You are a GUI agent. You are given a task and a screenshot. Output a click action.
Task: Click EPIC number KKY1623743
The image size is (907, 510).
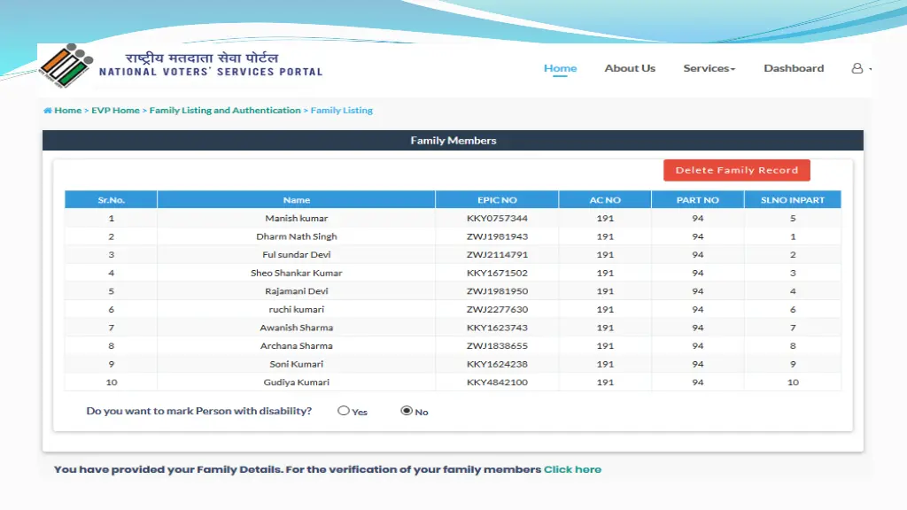497,328
